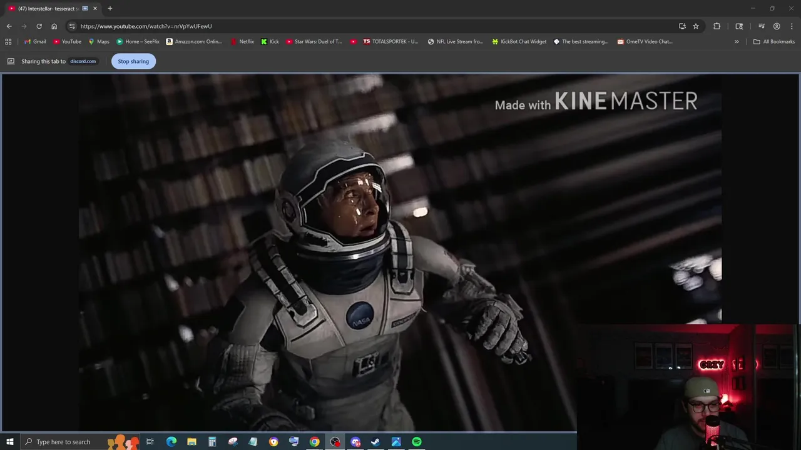Minimize the Chrome window

[753, 8]
